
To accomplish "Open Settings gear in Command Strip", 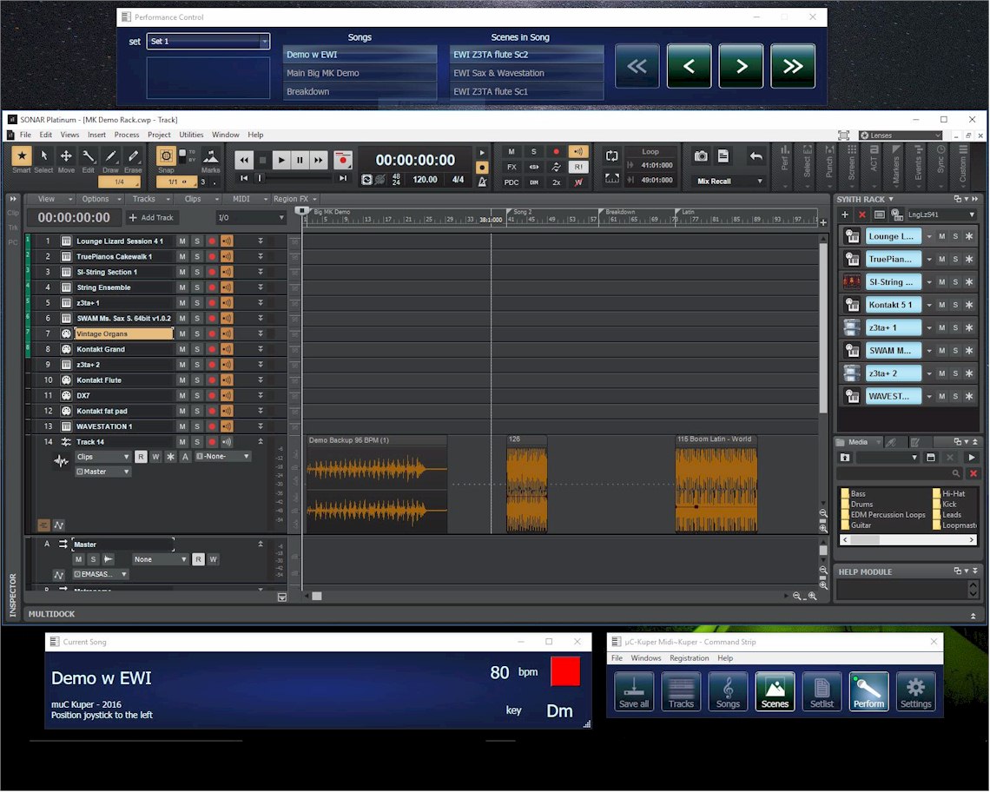I will [x=915, y=692].
